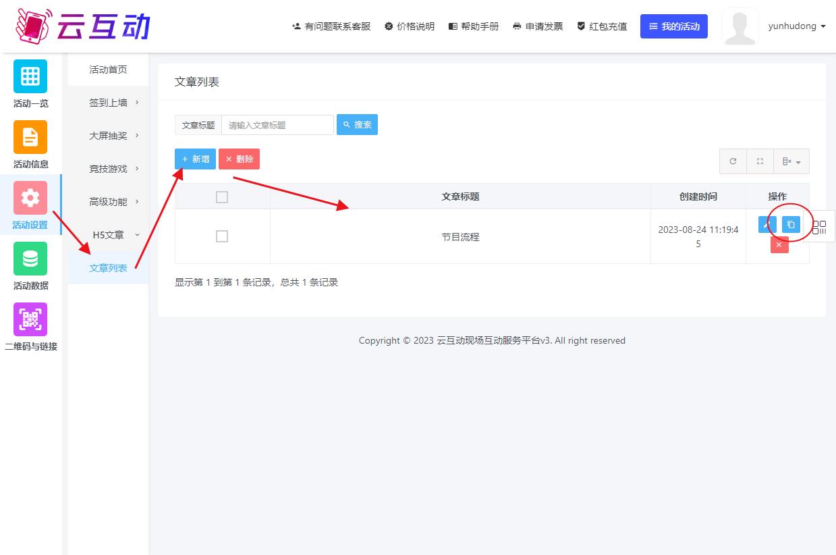Click the 搜索 search button
Image resolution: width=836 pixels, height=555 pixels.
[x=357, y=125]
